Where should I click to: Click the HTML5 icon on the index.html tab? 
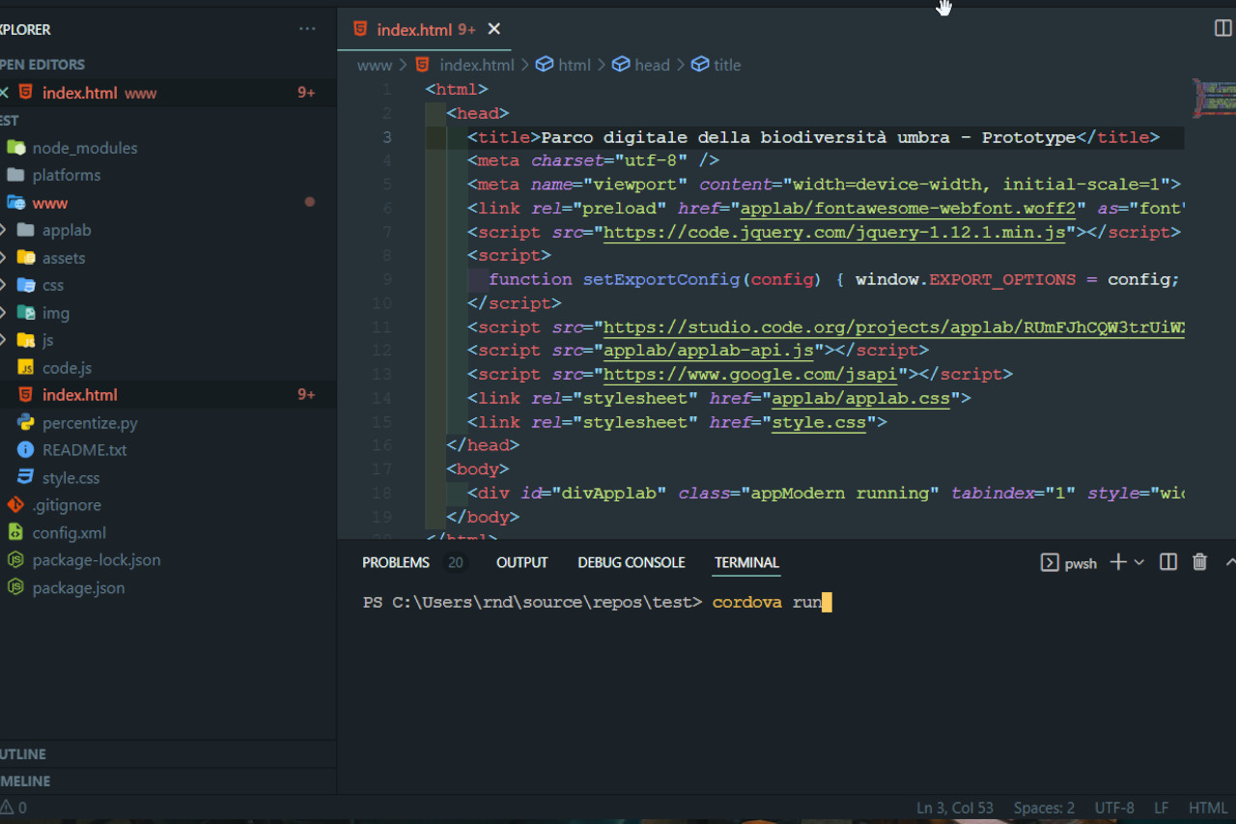(x=360, y=29)
